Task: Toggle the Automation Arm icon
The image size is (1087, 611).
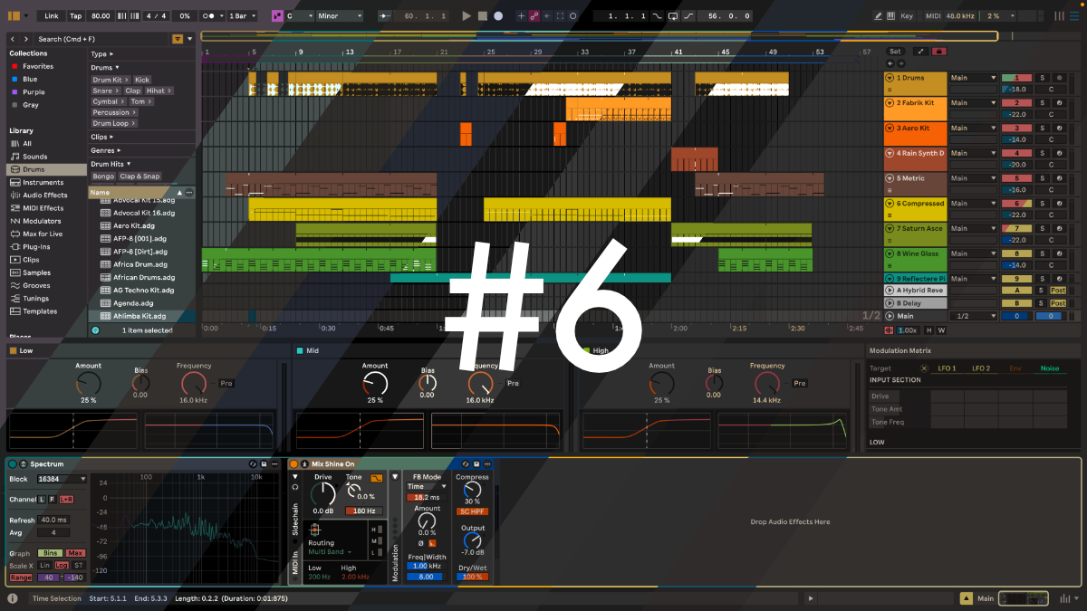Action: click(534, 16)
